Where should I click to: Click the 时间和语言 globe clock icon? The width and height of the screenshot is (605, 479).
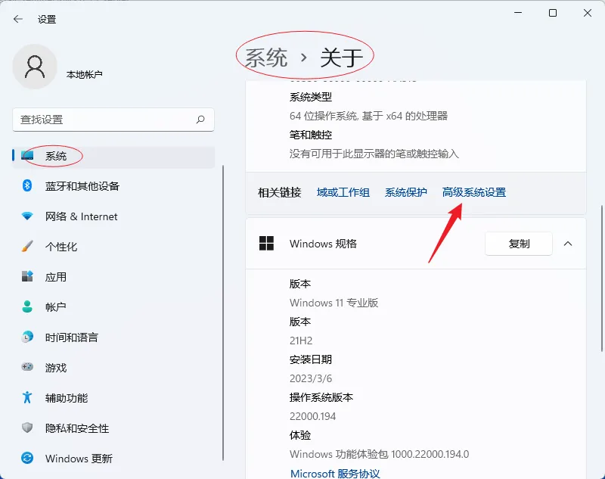point(27,337)
